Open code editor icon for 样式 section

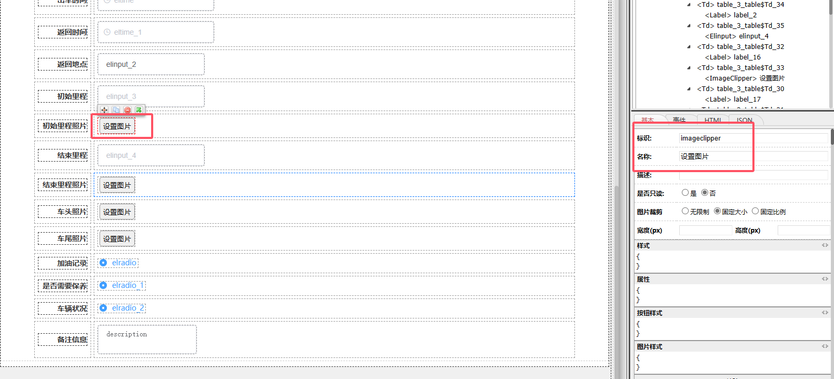[x=825, y=245]
